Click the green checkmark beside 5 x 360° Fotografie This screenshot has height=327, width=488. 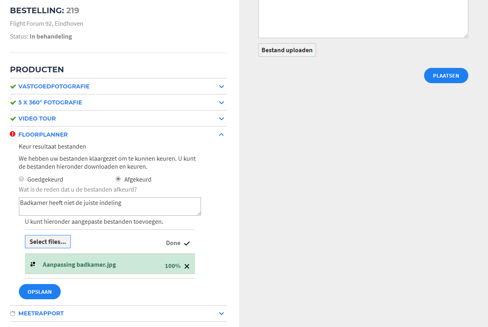coord(13,102)
